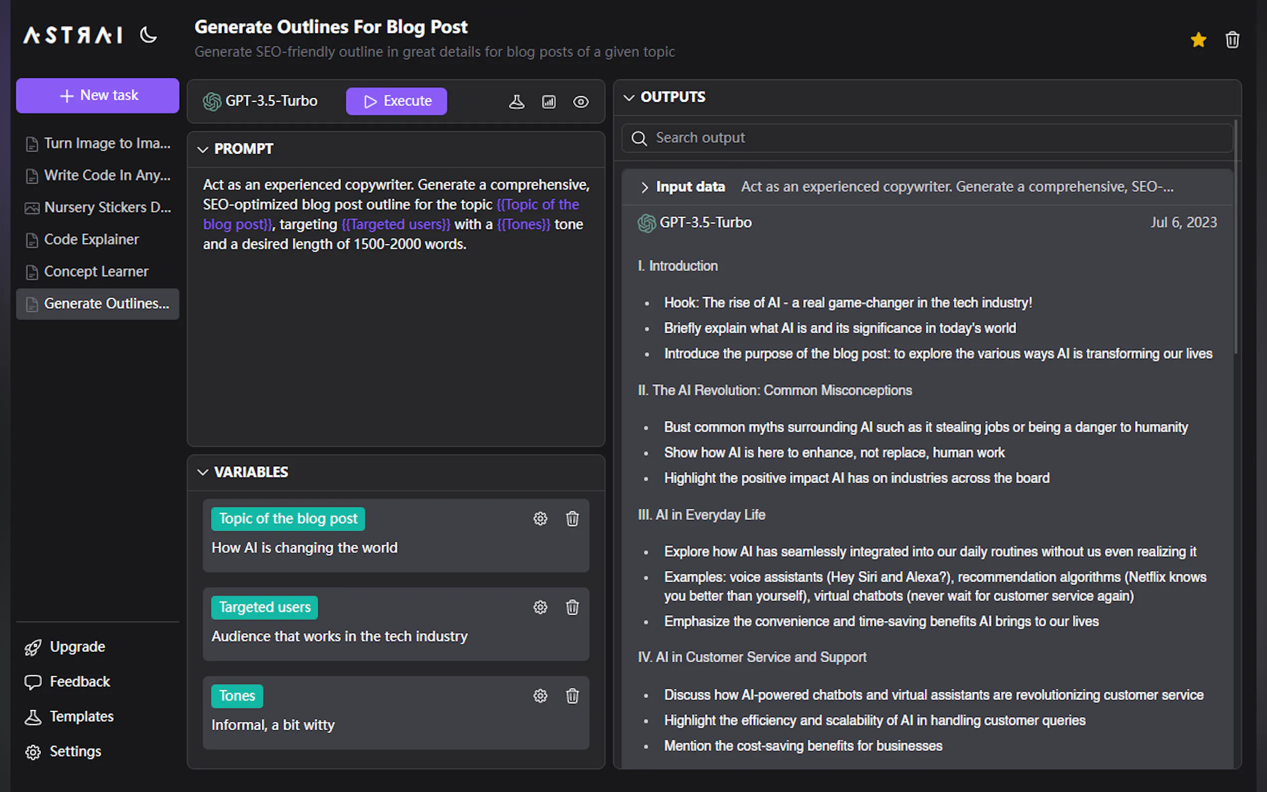Delete the Targeted users variable
Viewport: 1267px width, 792px height.
pyautogui.click(x=572, y=607)
